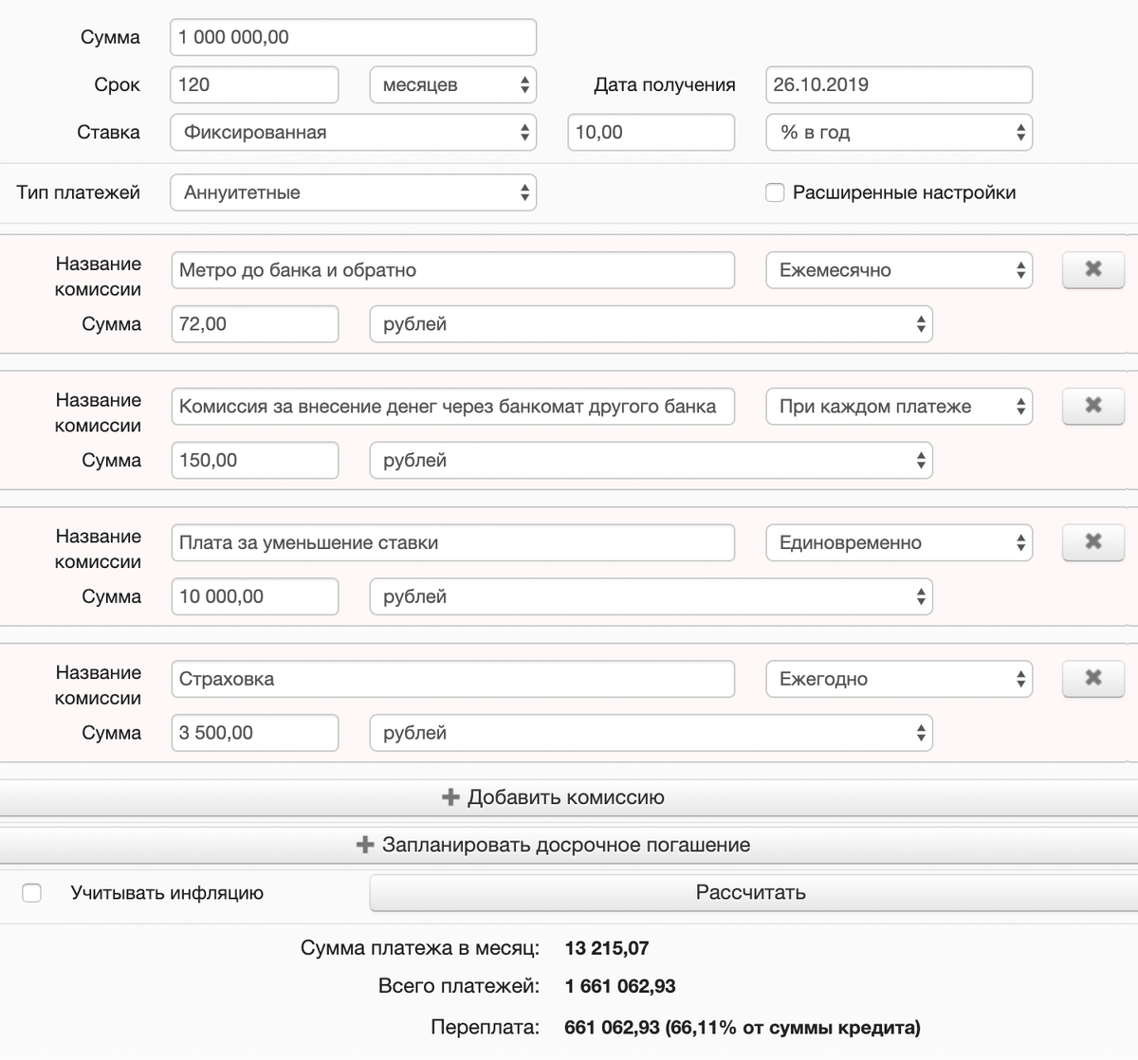Delete the bank ATM deposit commission row
The image size is (1138, 1060).
pyautogui.click(x=1093, y=406)
